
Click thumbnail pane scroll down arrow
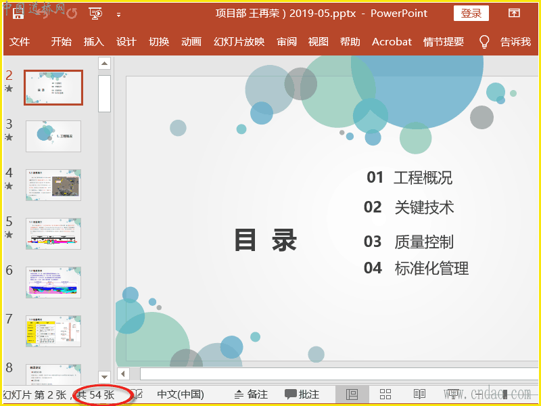point(104,377)
